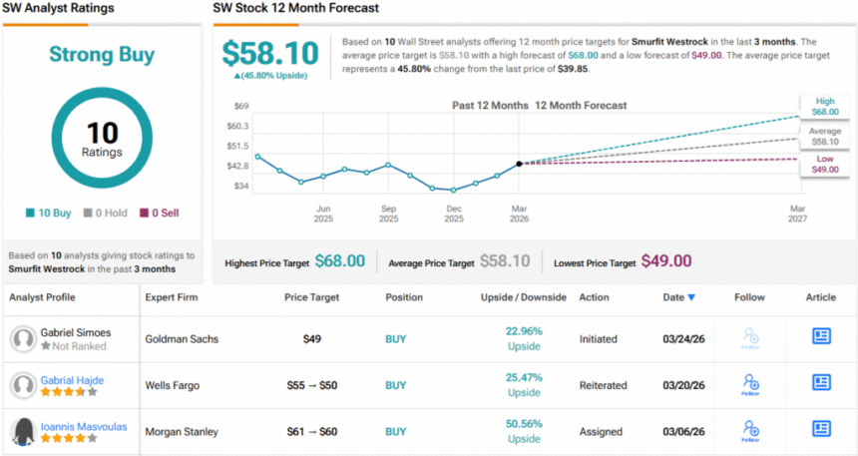Screen dimensions: 858x456
Task: Click Gabriel Simoes avatar picture
Action: pos(23,339)
